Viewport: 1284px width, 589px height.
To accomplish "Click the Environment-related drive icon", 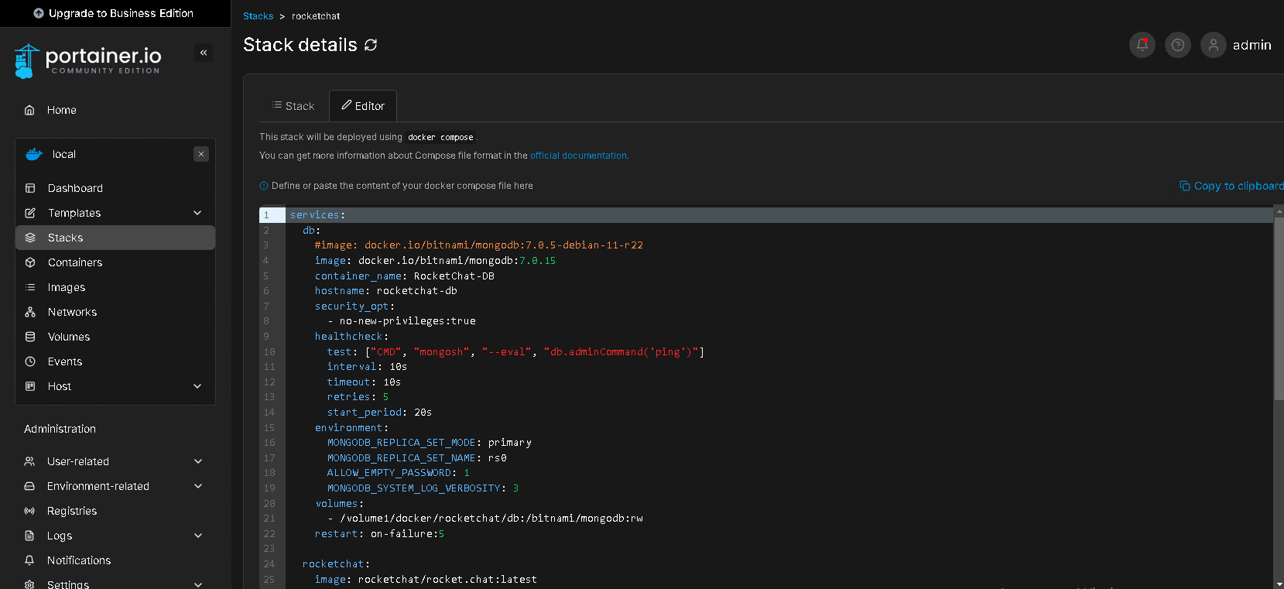I will [29, 486].
